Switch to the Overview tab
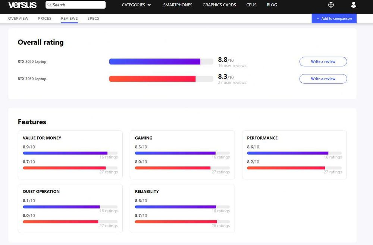This screenshot has height=245, width=373. point(18,18)
